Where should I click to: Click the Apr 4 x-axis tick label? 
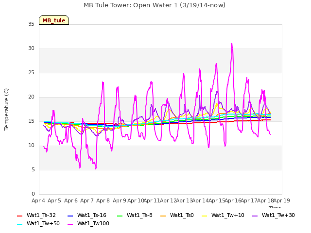(x=38, y=200)
